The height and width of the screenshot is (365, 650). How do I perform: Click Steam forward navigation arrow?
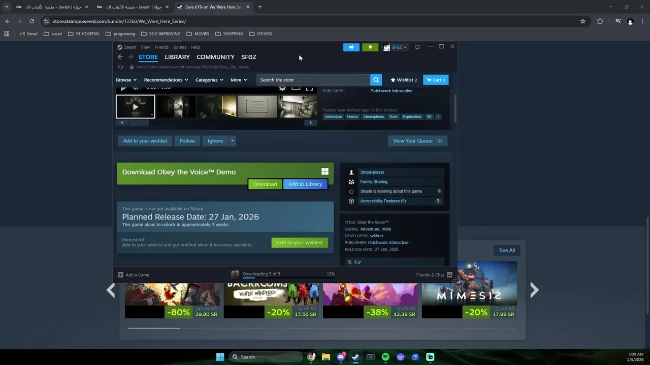(x=131, y=57)
